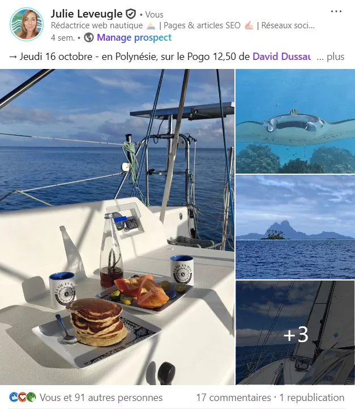This screenshot has height=410, width=355.
Task: Open the three-dot post options menu
Action: [x=336, y=11]
